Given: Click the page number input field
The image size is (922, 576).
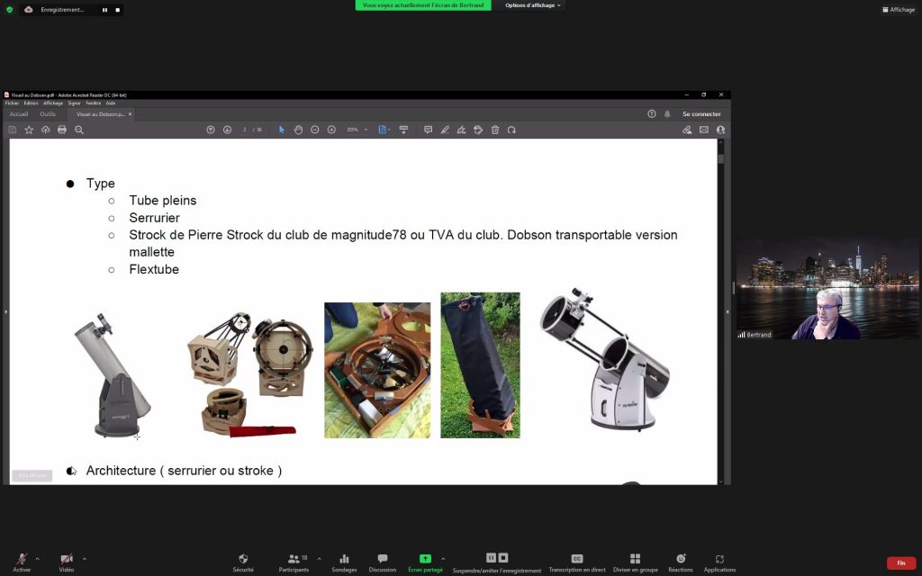Looking at the screenshot, I should 245,130.
